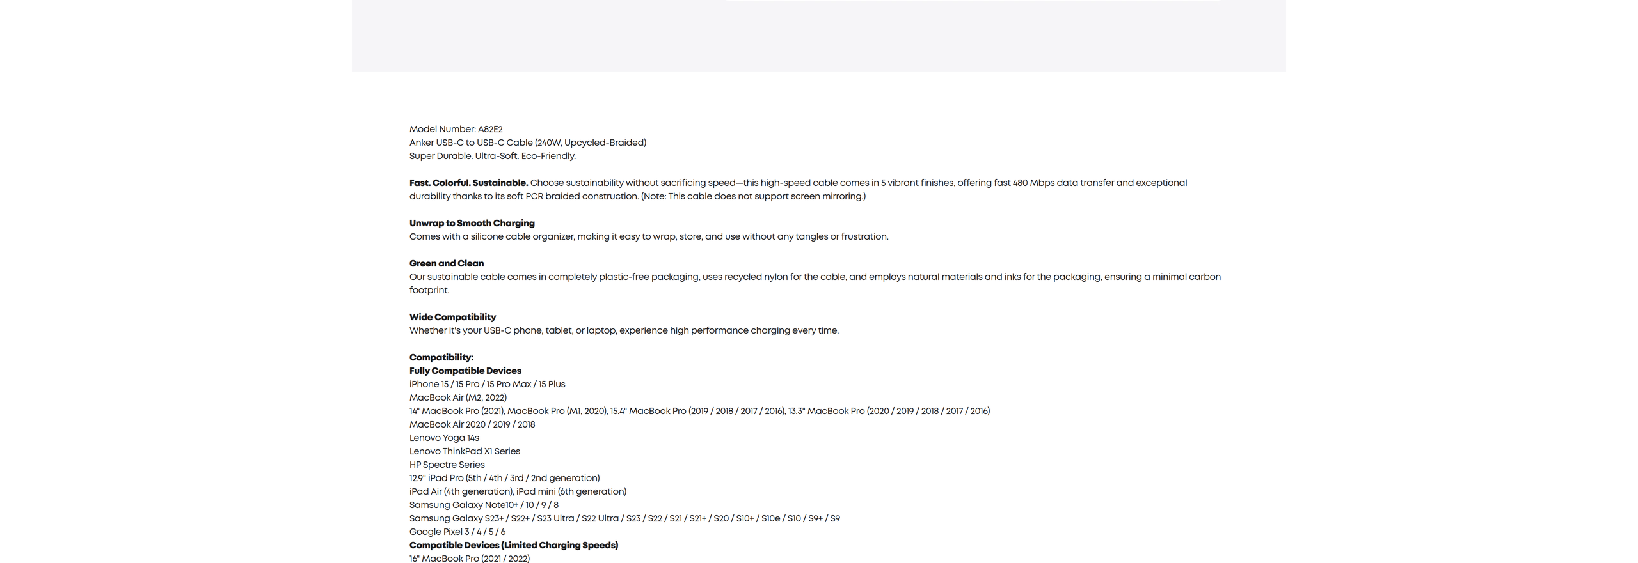This screenshot has width=1638, height=563.
Task: Click the Google Pixel 3 / 4 / 5 / 6 line
Action: (457, 532)
